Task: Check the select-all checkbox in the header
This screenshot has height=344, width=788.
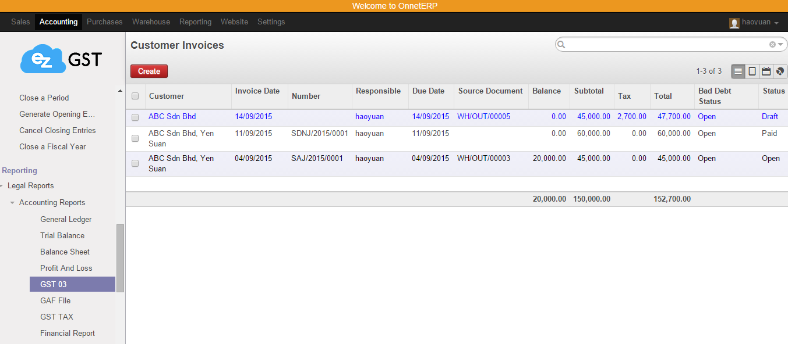Action: (x=135, y=96)
